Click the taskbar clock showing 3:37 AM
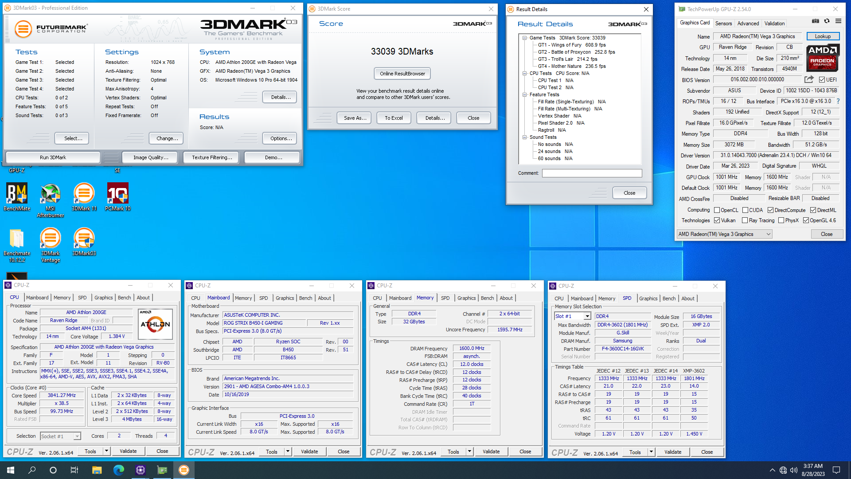Viewport: 851px width, 479px height. pyautogui.click(x=813, y=470)
